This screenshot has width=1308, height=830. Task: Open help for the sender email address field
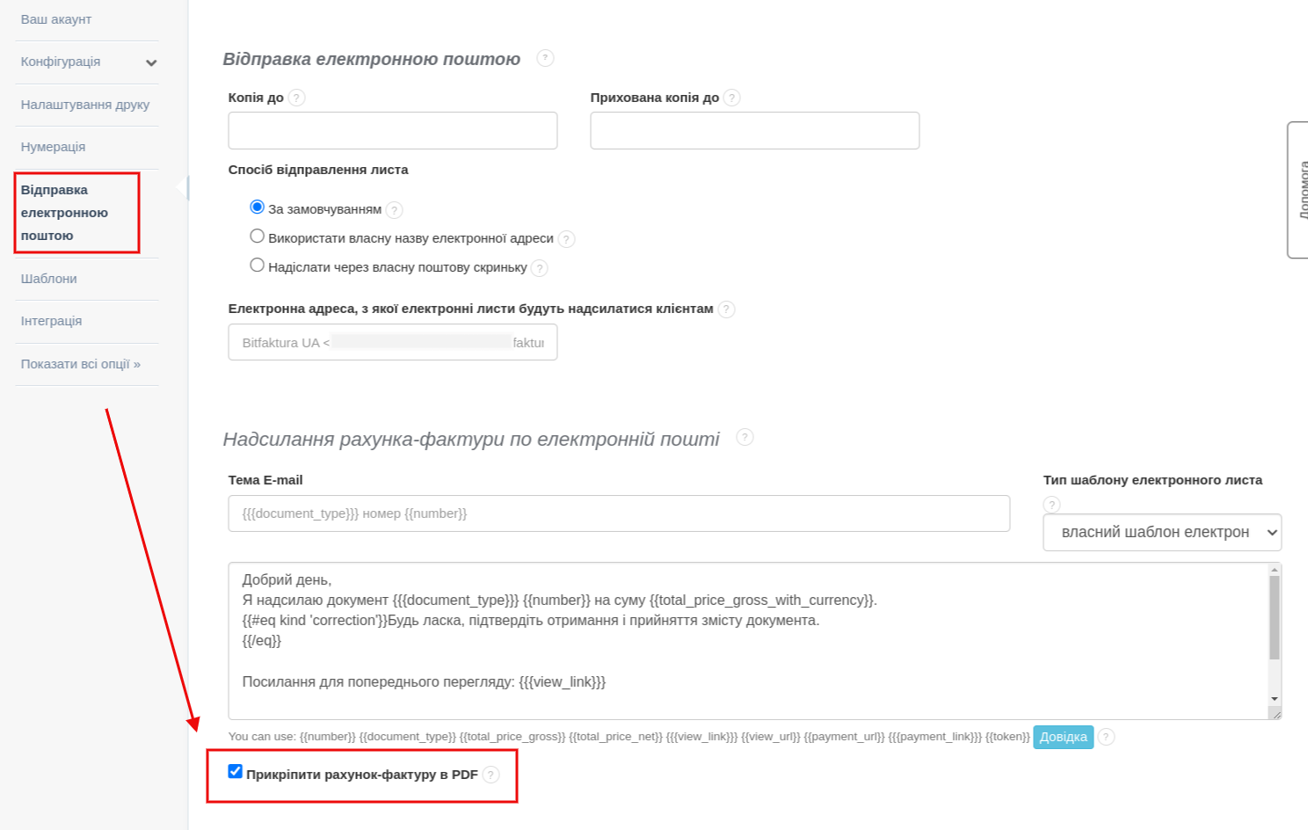726,309
